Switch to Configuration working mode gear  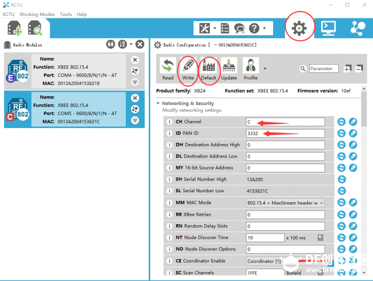point(299,28)
